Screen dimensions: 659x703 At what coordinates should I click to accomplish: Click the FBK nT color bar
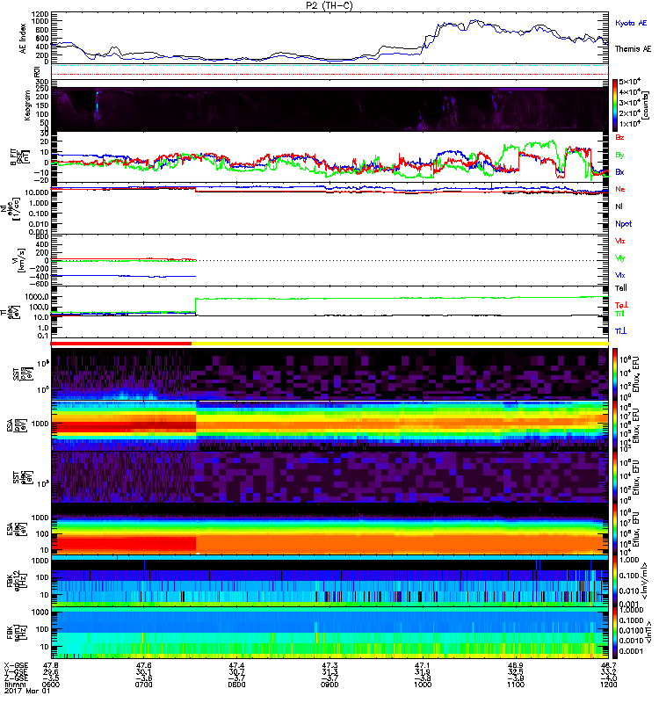615,633
